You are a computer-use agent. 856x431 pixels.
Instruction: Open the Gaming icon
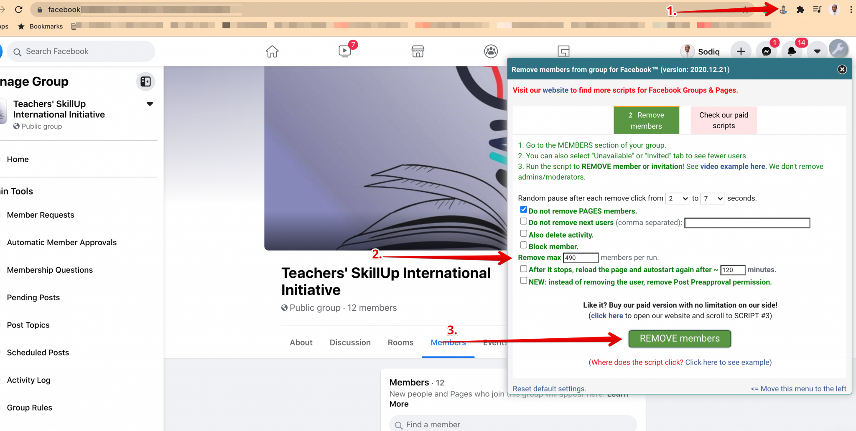point(563,51)
